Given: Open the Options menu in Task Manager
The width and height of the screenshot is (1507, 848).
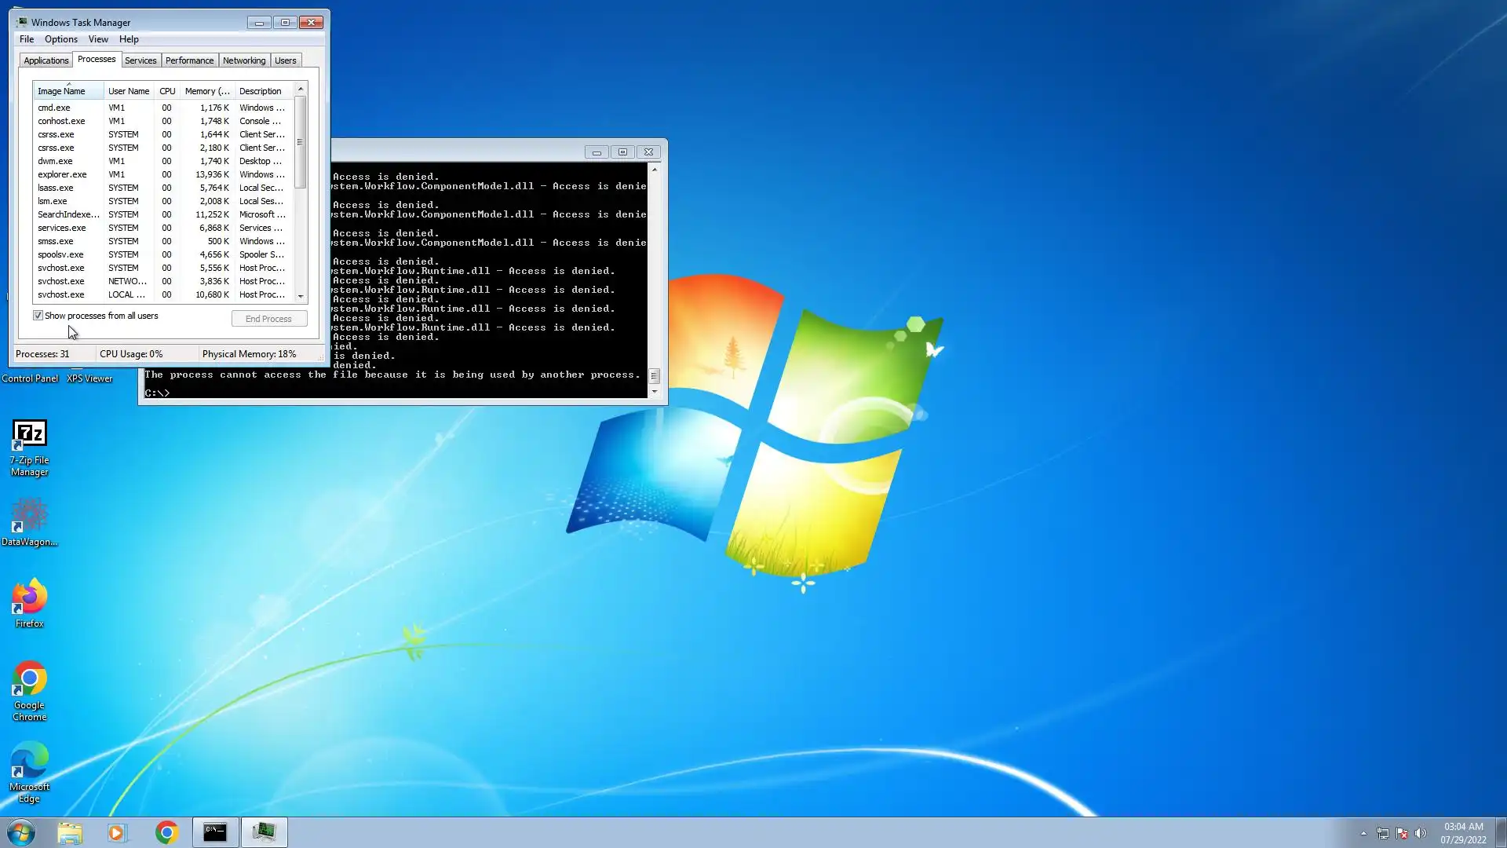Looking at the screenshot, I should click(x=60, y=39).
